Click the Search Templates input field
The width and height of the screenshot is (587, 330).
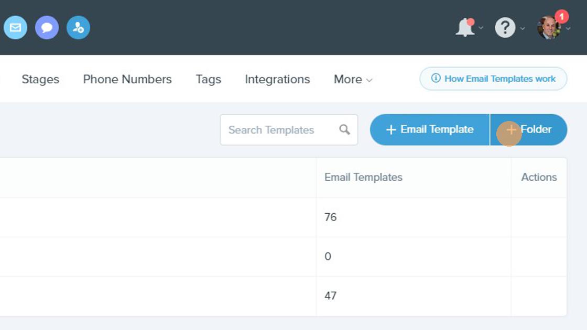click(x=289, y=130)
